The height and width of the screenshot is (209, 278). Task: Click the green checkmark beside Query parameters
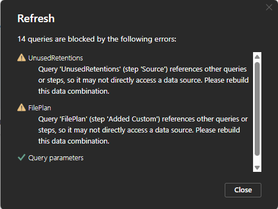tap(22, 157)
